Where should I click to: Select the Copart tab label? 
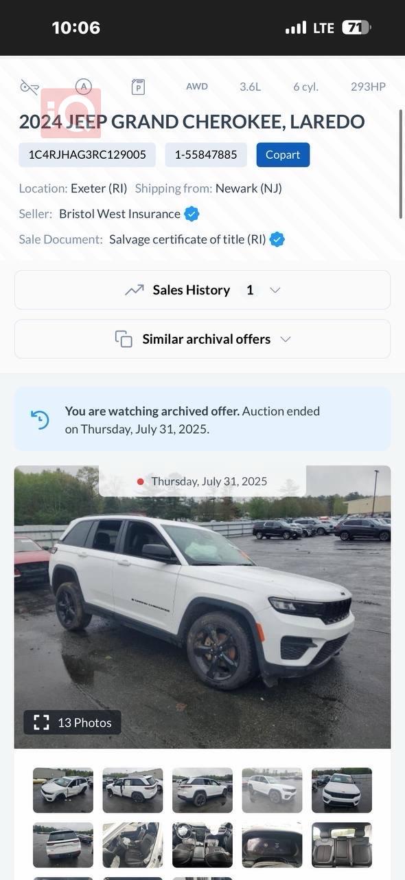click(283, 155)
